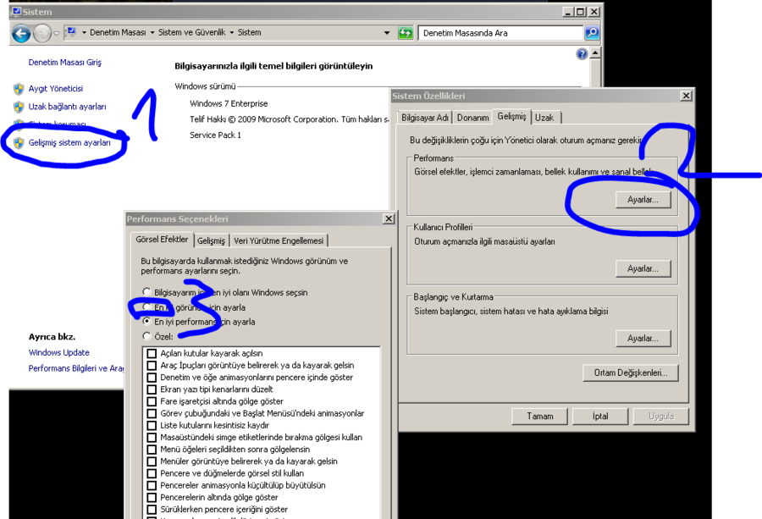Image resolution: width=762 pixels, height=519 pixels.
Task: Check 'Menüler görüntüye belirerek ya da kayarak'
Action: (152, 461)
